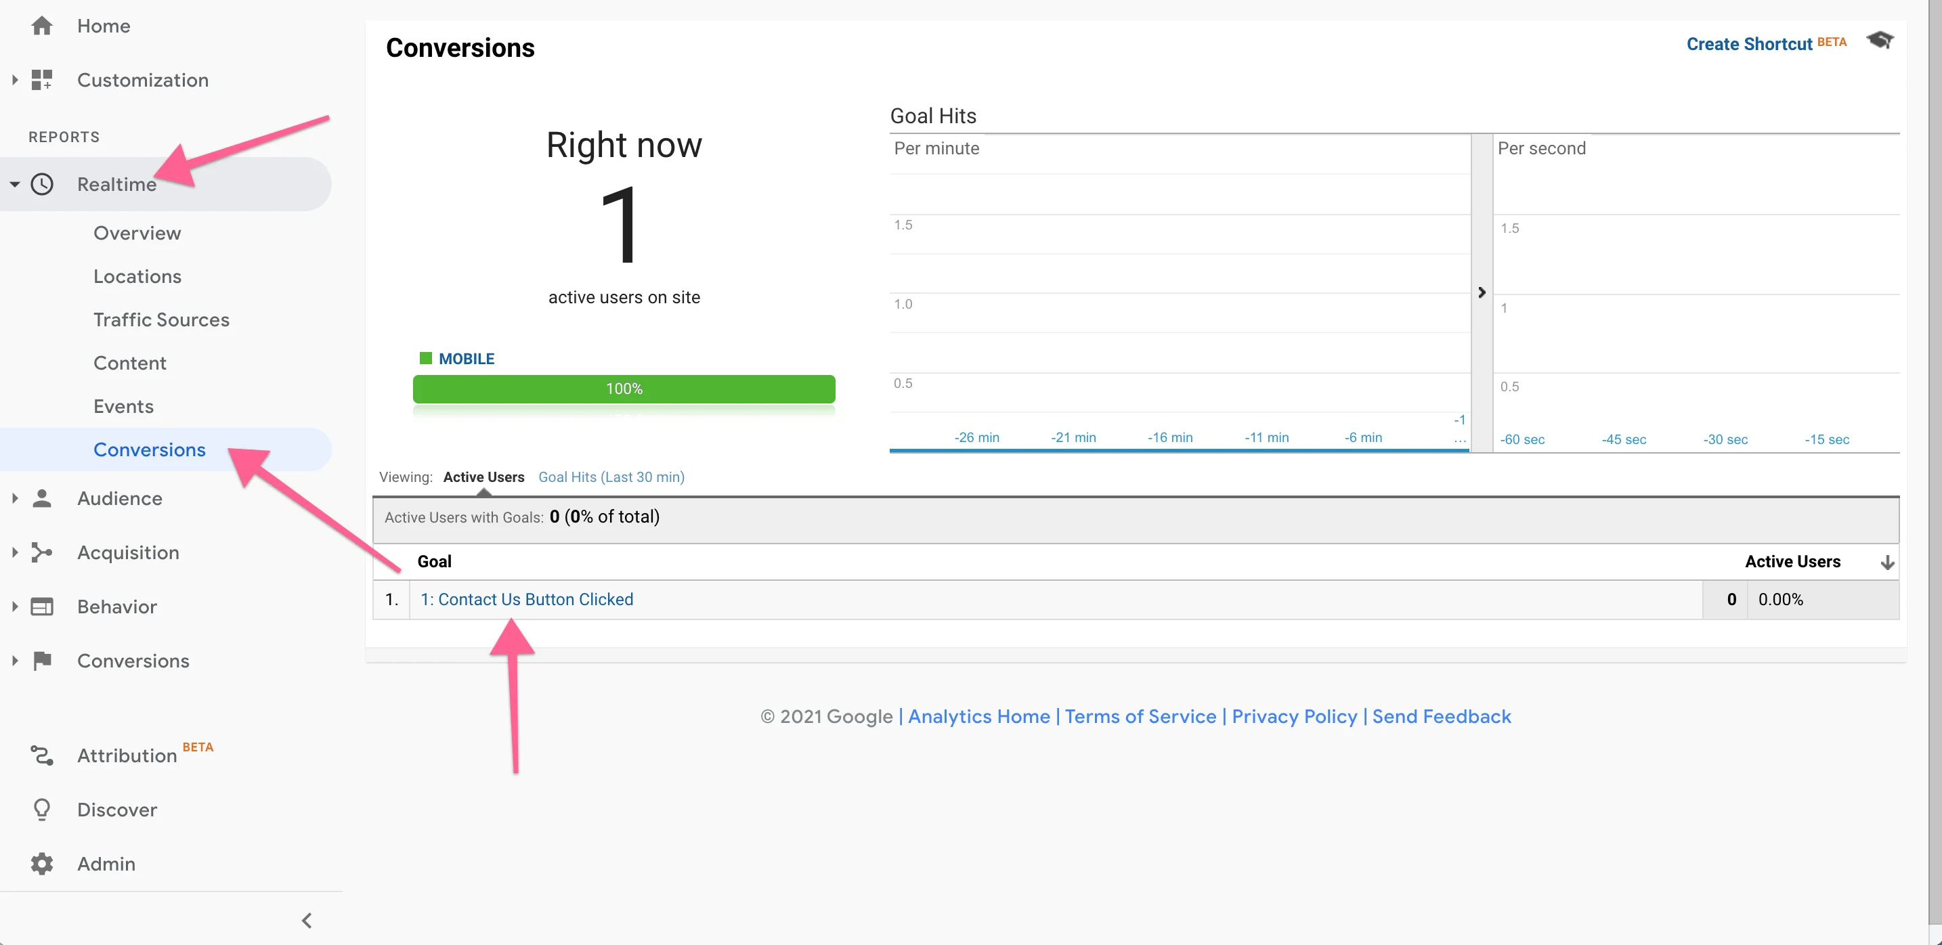Open the Audience section icon

pyautogui.click(x=42, y=498)
